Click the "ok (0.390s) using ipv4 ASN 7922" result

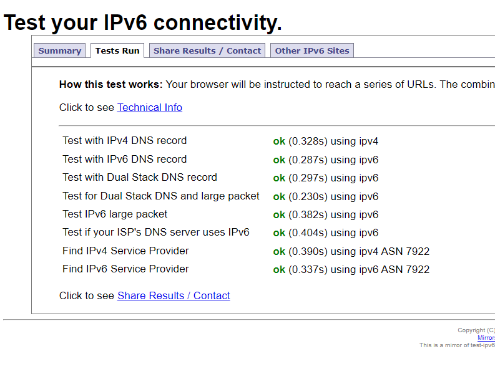pyautogui.click(x=351, y=251)
